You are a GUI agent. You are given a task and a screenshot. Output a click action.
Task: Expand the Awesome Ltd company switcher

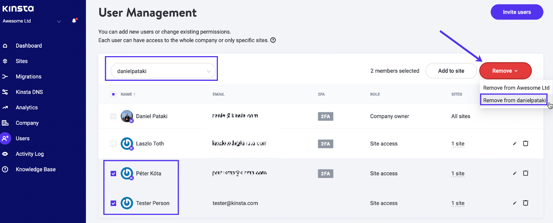pos(59,21)
